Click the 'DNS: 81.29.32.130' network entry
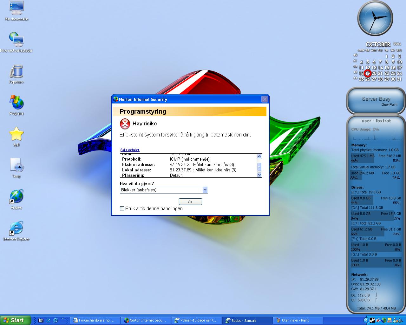 pos(366,284)
